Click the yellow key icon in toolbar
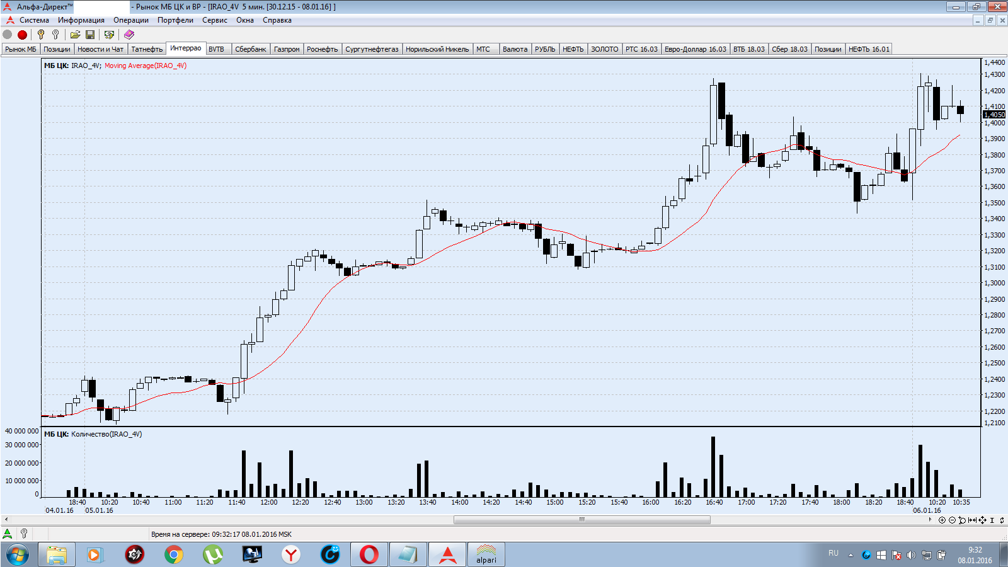The width and height of the screenshot is (1008, 567). point(41,35)
